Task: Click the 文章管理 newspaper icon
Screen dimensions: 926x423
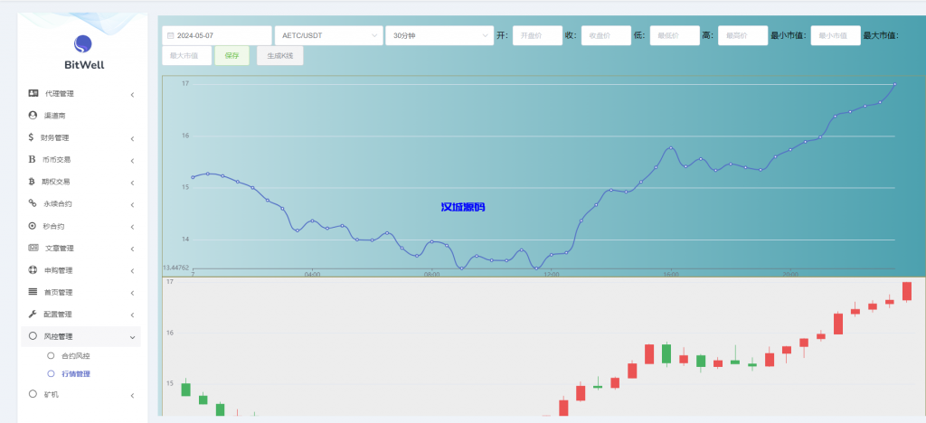Action: tap(33, 248)
